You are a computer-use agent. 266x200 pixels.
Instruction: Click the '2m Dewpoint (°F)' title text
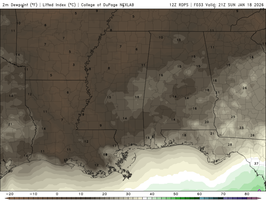click(x=20, y=5)
